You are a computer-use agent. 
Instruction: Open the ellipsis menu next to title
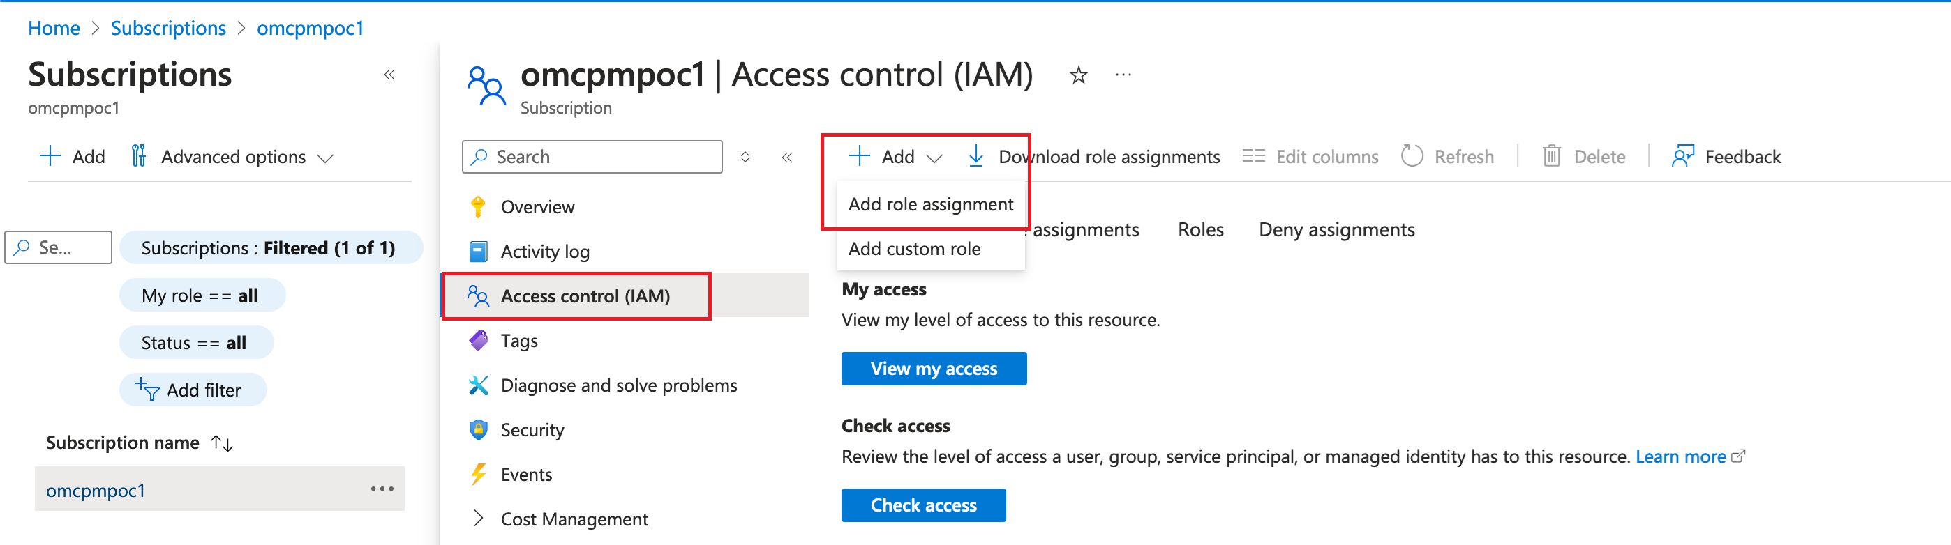pyautogui.click(x=1123, y=75)
